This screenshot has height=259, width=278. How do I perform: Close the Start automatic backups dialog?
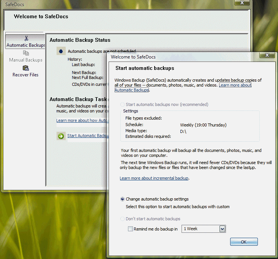click(267, 55)
